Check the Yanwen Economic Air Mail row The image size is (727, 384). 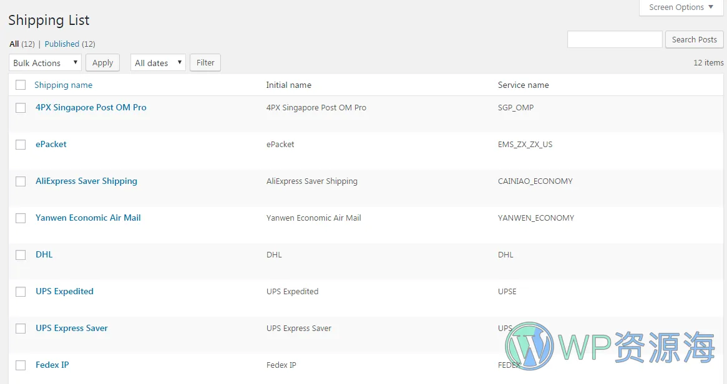[21, 218]
